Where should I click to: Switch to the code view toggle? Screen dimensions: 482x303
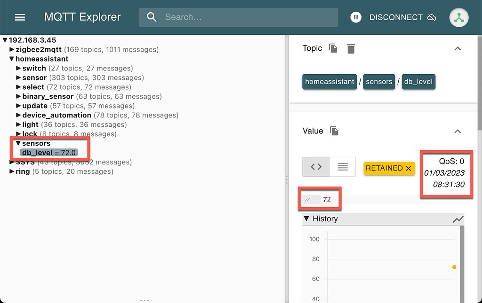pos(316,166)
